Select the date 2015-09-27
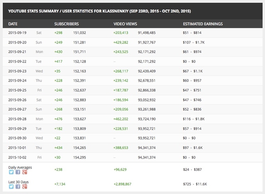 pos(17,109)
